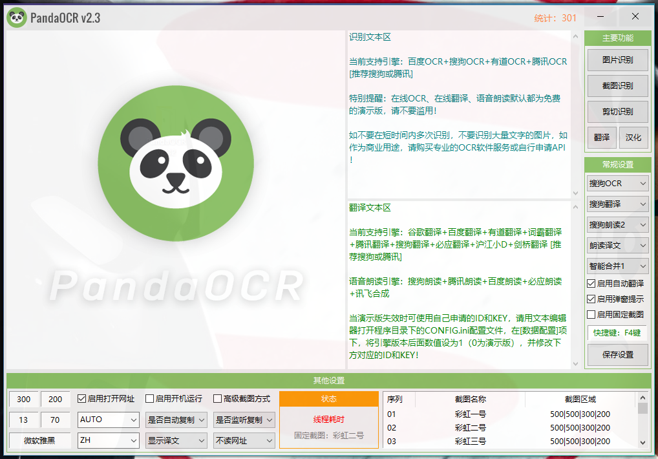Click the 截图识别 button

[x=617, y=85]
